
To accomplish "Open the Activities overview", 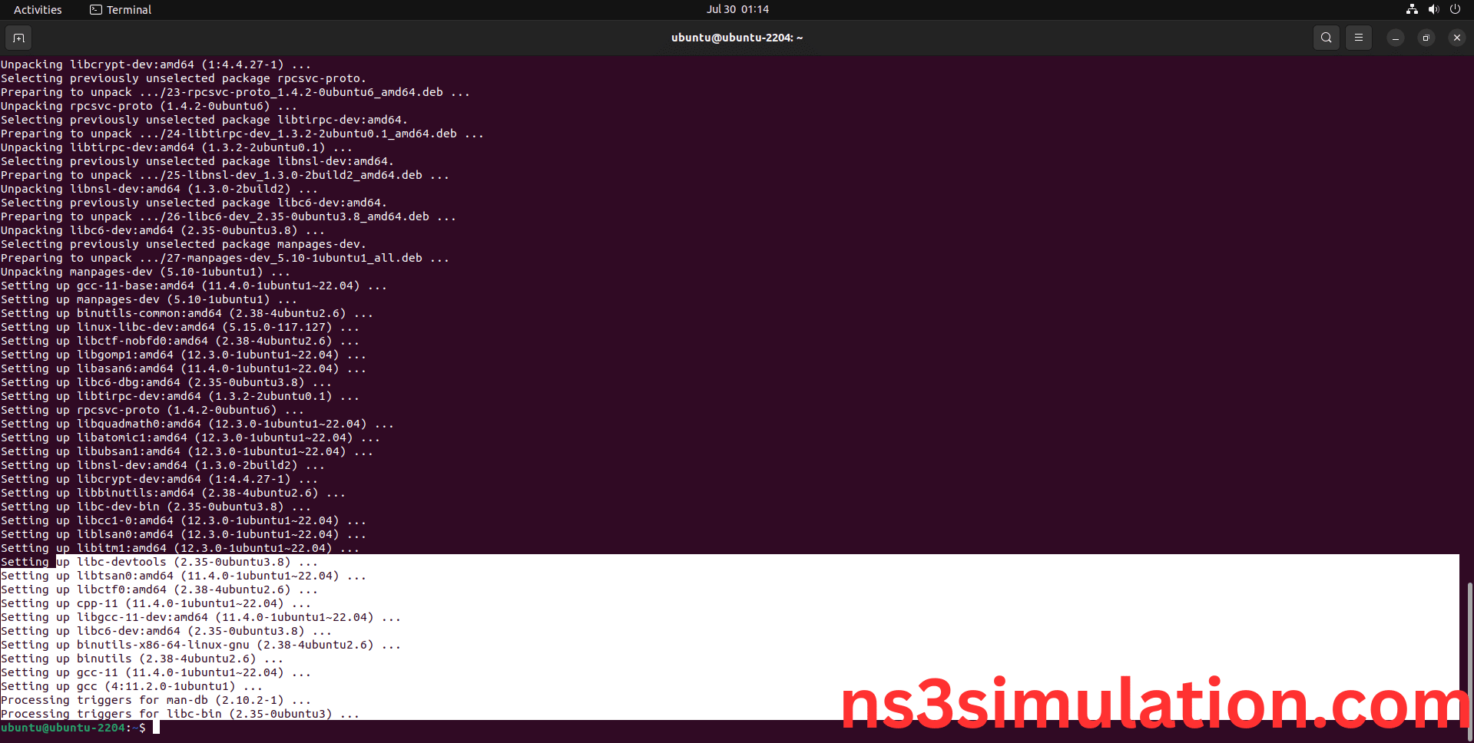I will [38, 9].
